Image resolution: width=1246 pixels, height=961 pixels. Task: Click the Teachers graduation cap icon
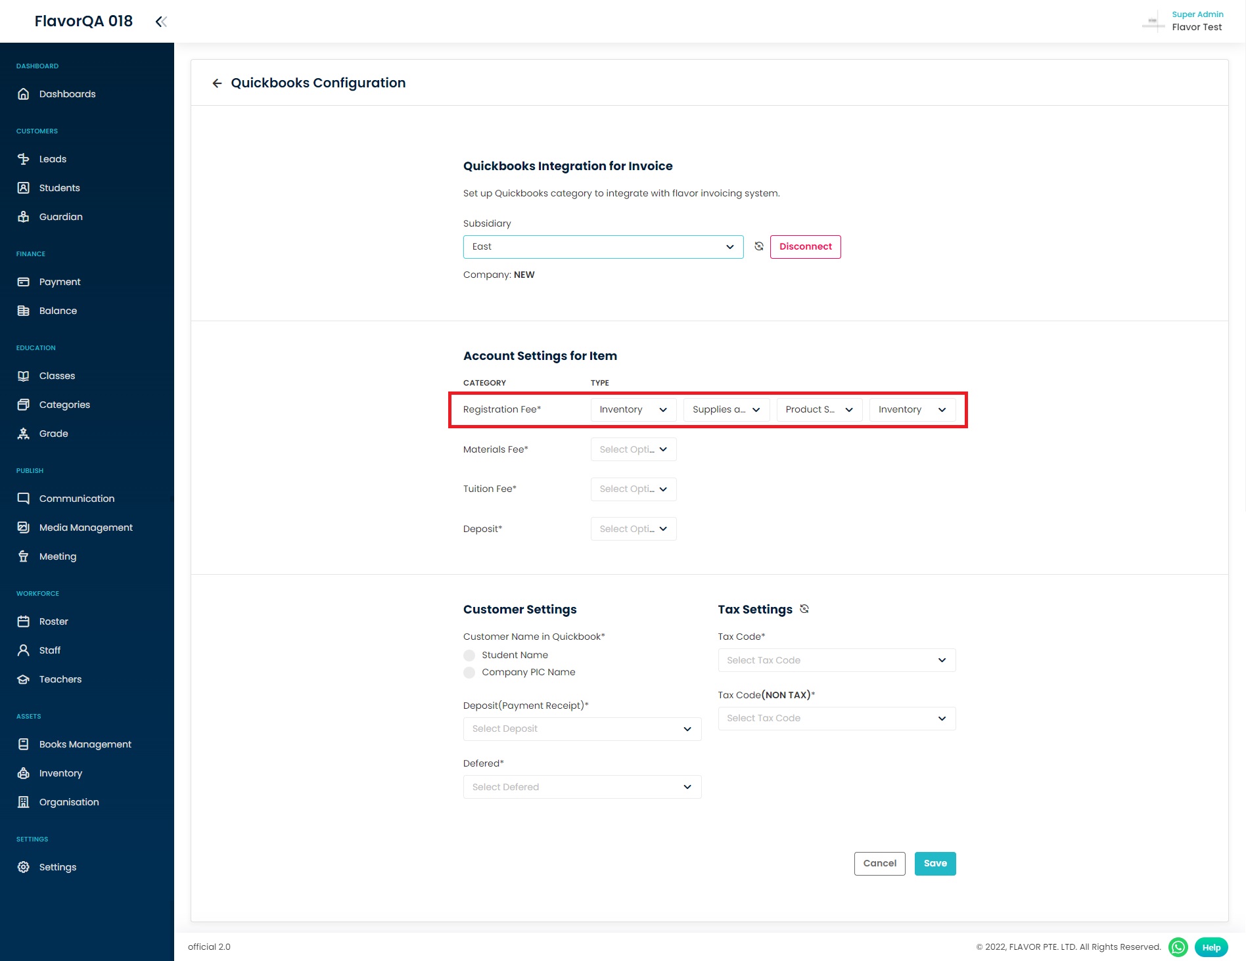24,679
